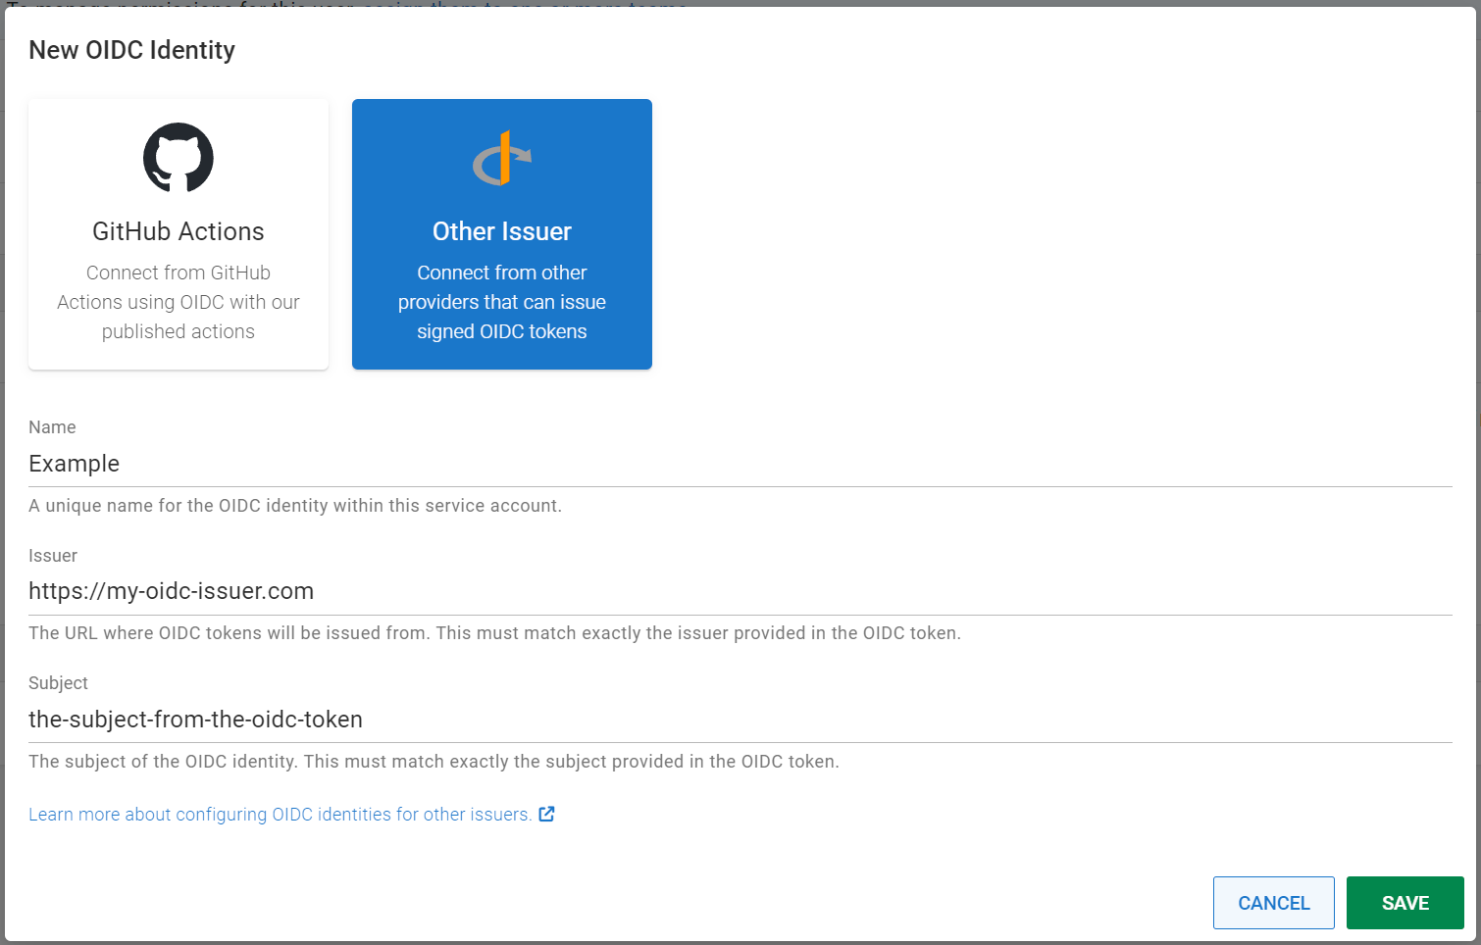Click the New OIDC Identity dialog title
Screen dimensions: 1481x945
pos(131,49)
